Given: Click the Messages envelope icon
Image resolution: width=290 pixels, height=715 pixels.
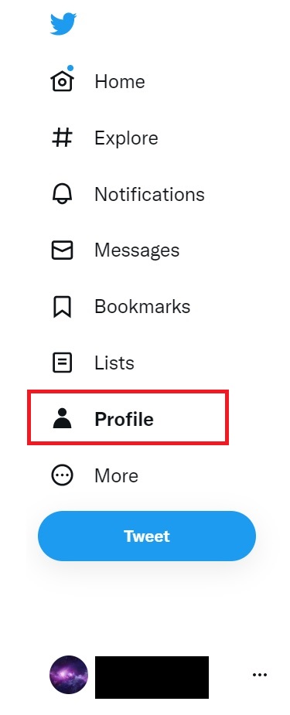Looking at the screenshot, I should [x=63, y=250].
